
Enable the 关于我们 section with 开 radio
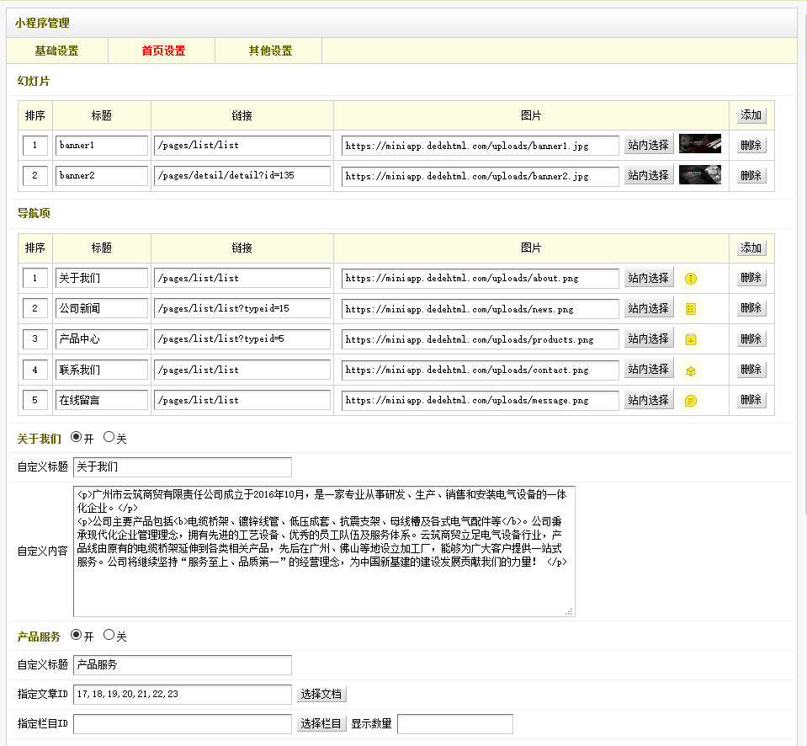coord(77,437)
